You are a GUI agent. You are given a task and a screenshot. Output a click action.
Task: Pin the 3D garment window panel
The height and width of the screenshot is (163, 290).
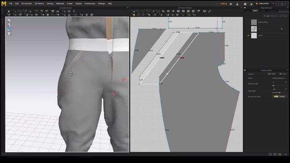(x=127, y=8)
